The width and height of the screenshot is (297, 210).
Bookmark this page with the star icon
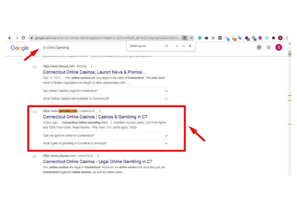(x=191, y=38)
